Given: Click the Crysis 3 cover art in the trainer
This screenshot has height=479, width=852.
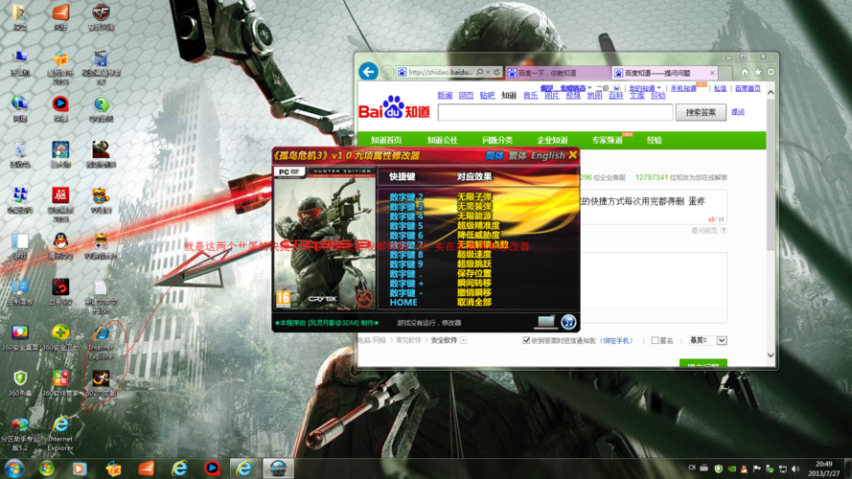Looking at the screenshot, I should point(324,239).
